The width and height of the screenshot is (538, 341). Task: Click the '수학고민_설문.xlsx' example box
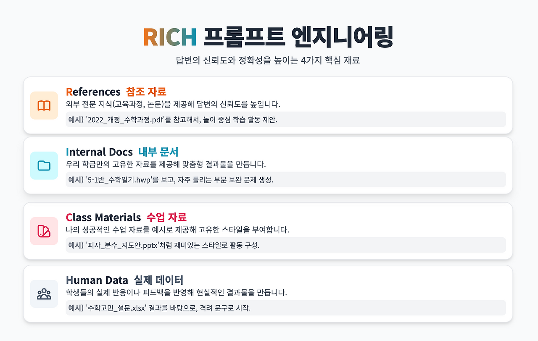286,307
